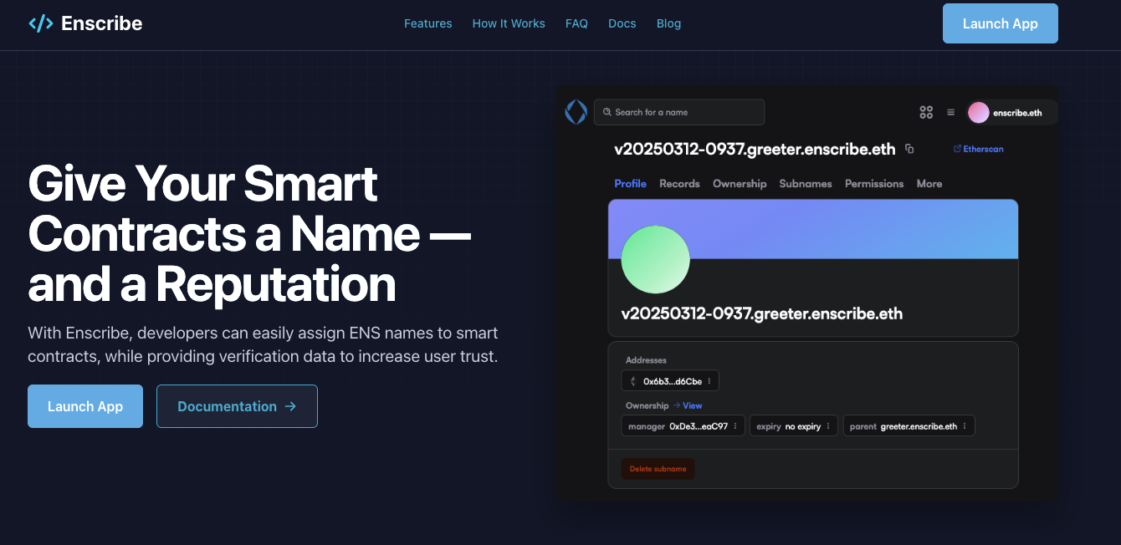Copy the name using the copy icon
Image resolution: width=1121 pixels, height=545 pixels.
[x=909, y=150]
